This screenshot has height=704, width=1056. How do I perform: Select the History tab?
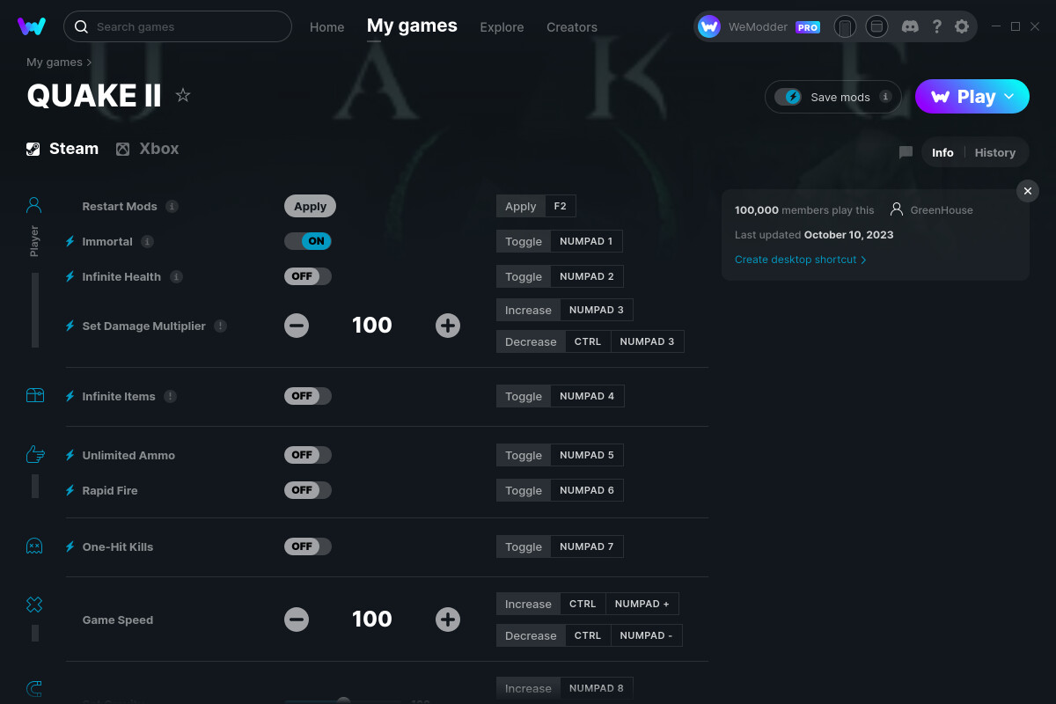pos(995,152)
